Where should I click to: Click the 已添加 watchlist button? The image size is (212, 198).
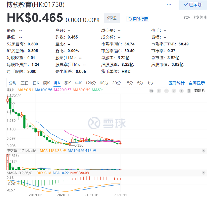[x=193, y=5]
